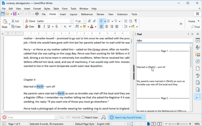Expand the ribbon with the double chevron
Screen dimensions: 202x126
[181, 24]
